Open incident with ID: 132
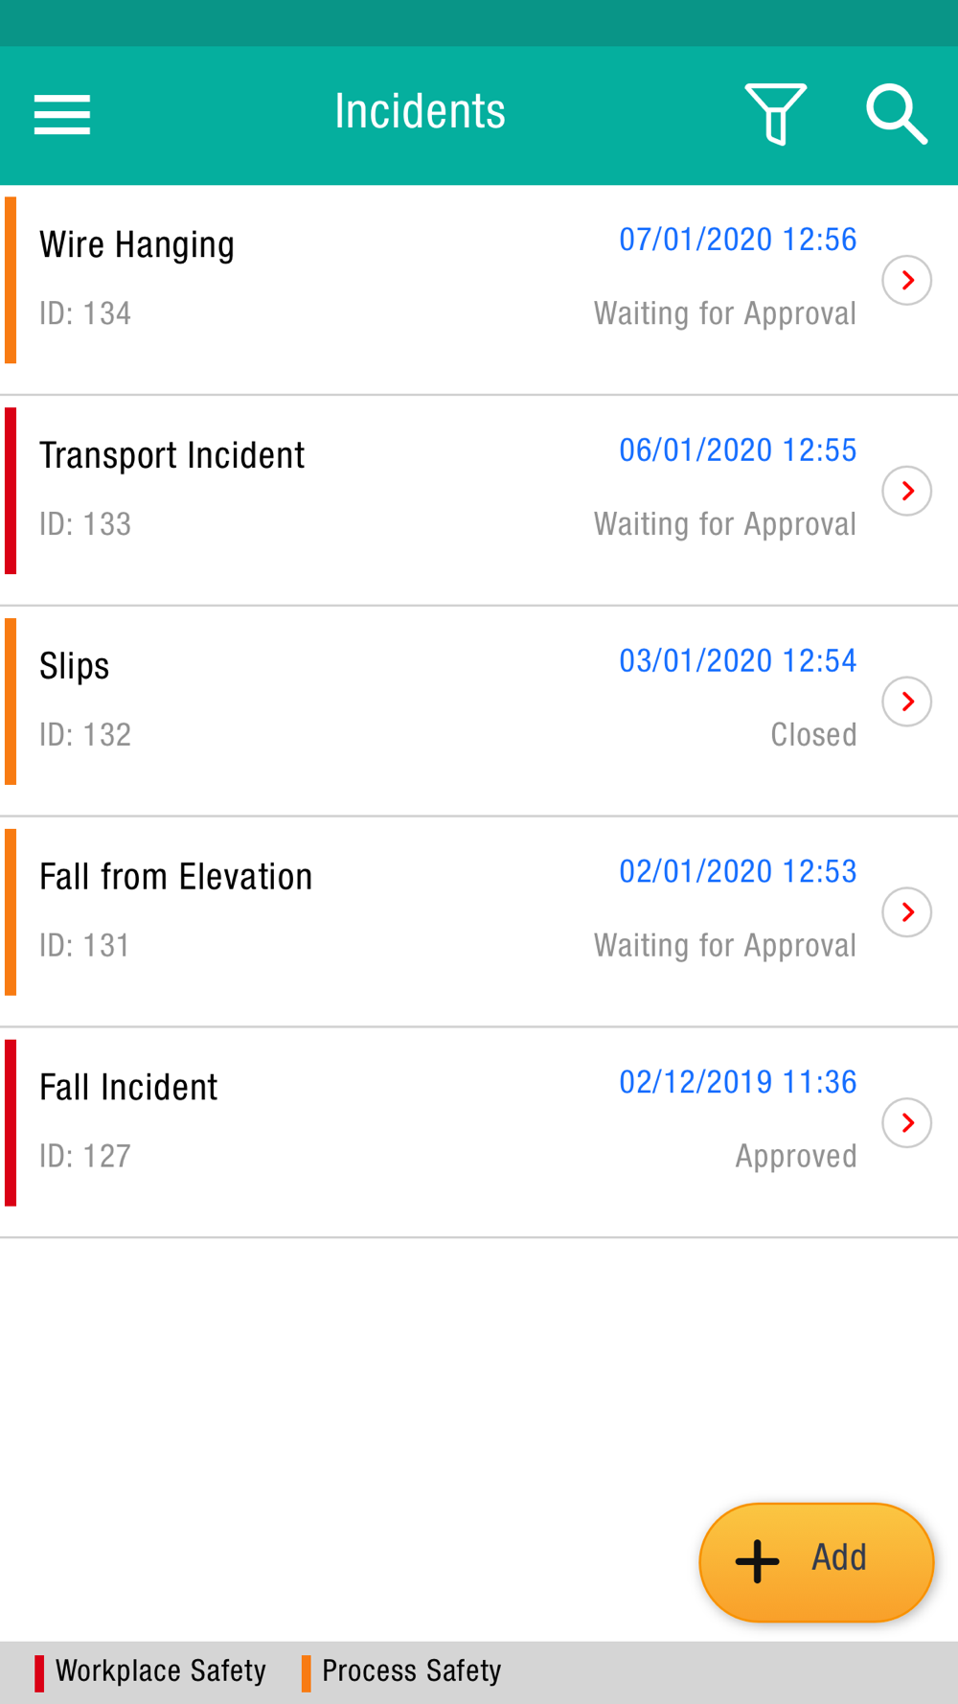 pos(479,702)
